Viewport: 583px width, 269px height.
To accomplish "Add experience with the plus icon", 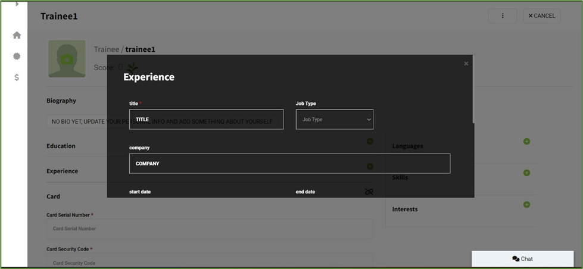I will 370,167.
